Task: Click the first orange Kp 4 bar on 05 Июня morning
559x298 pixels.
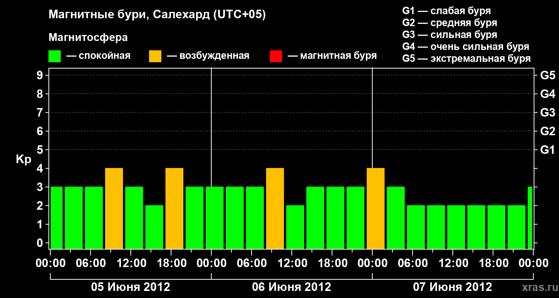Action: pos(114,209)
